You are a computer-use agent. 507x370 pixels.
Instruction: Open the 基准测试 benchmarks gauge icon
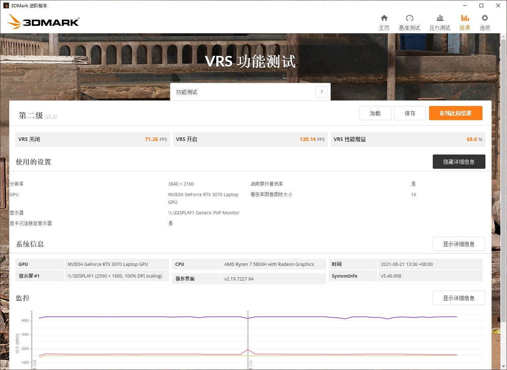click(409, 18)
